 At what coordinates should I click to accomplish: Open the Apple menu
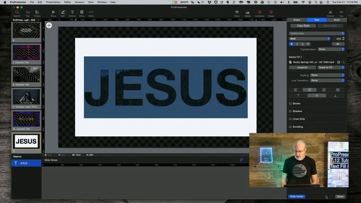(x=5, y=2)
